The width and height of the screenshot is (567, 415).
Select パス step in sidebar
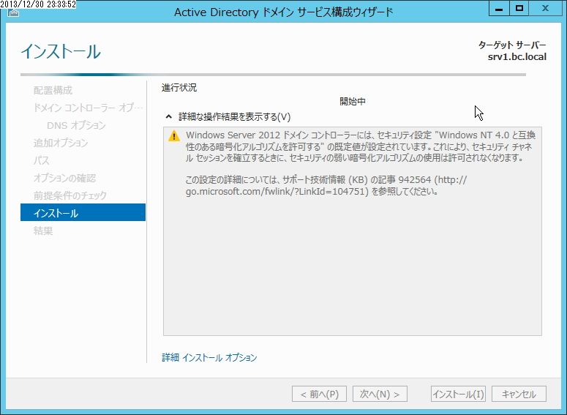tap(41, 160)
